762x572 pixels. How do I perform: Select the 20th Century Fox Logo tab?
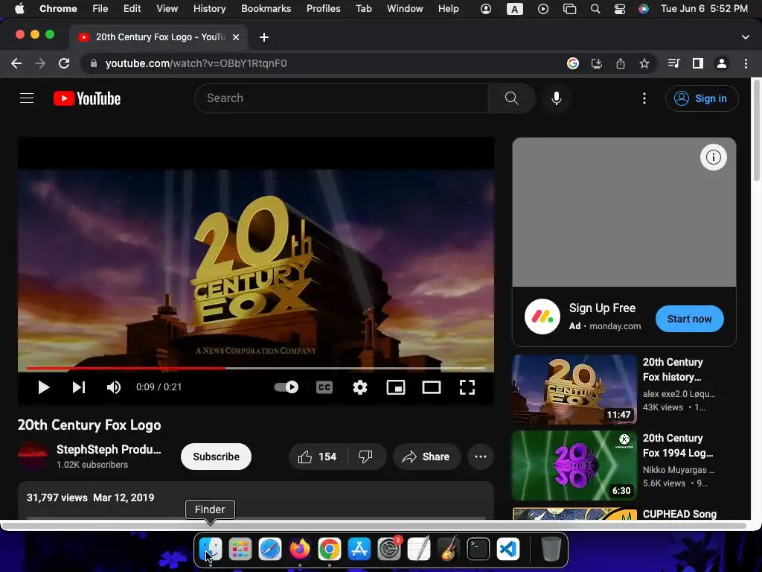click(x=158, y=37)
